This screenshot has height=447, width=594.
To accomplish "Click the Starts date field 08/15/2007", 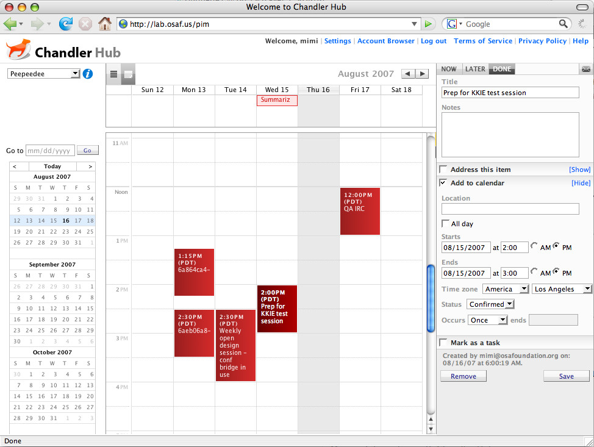I will click(466, 248).
